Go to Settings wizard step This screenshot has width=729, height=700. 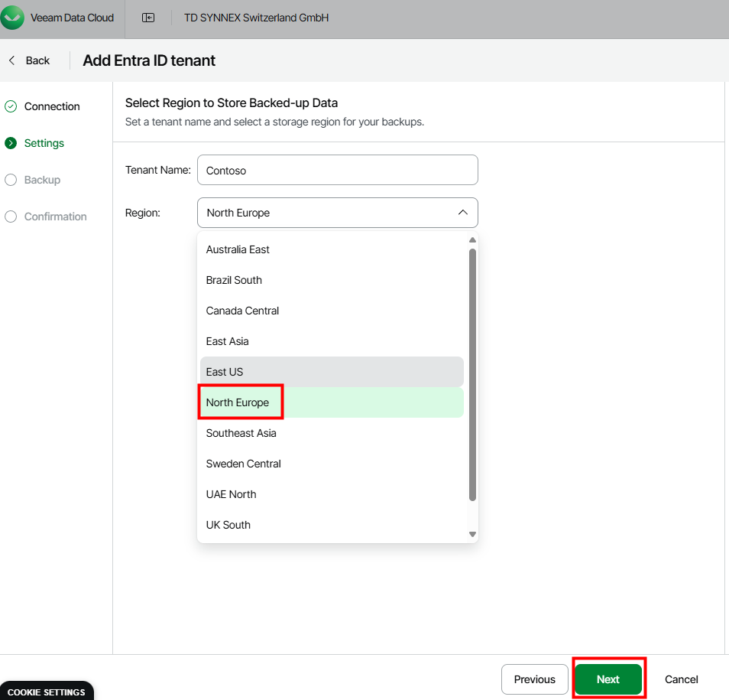(x=44, y=143)
